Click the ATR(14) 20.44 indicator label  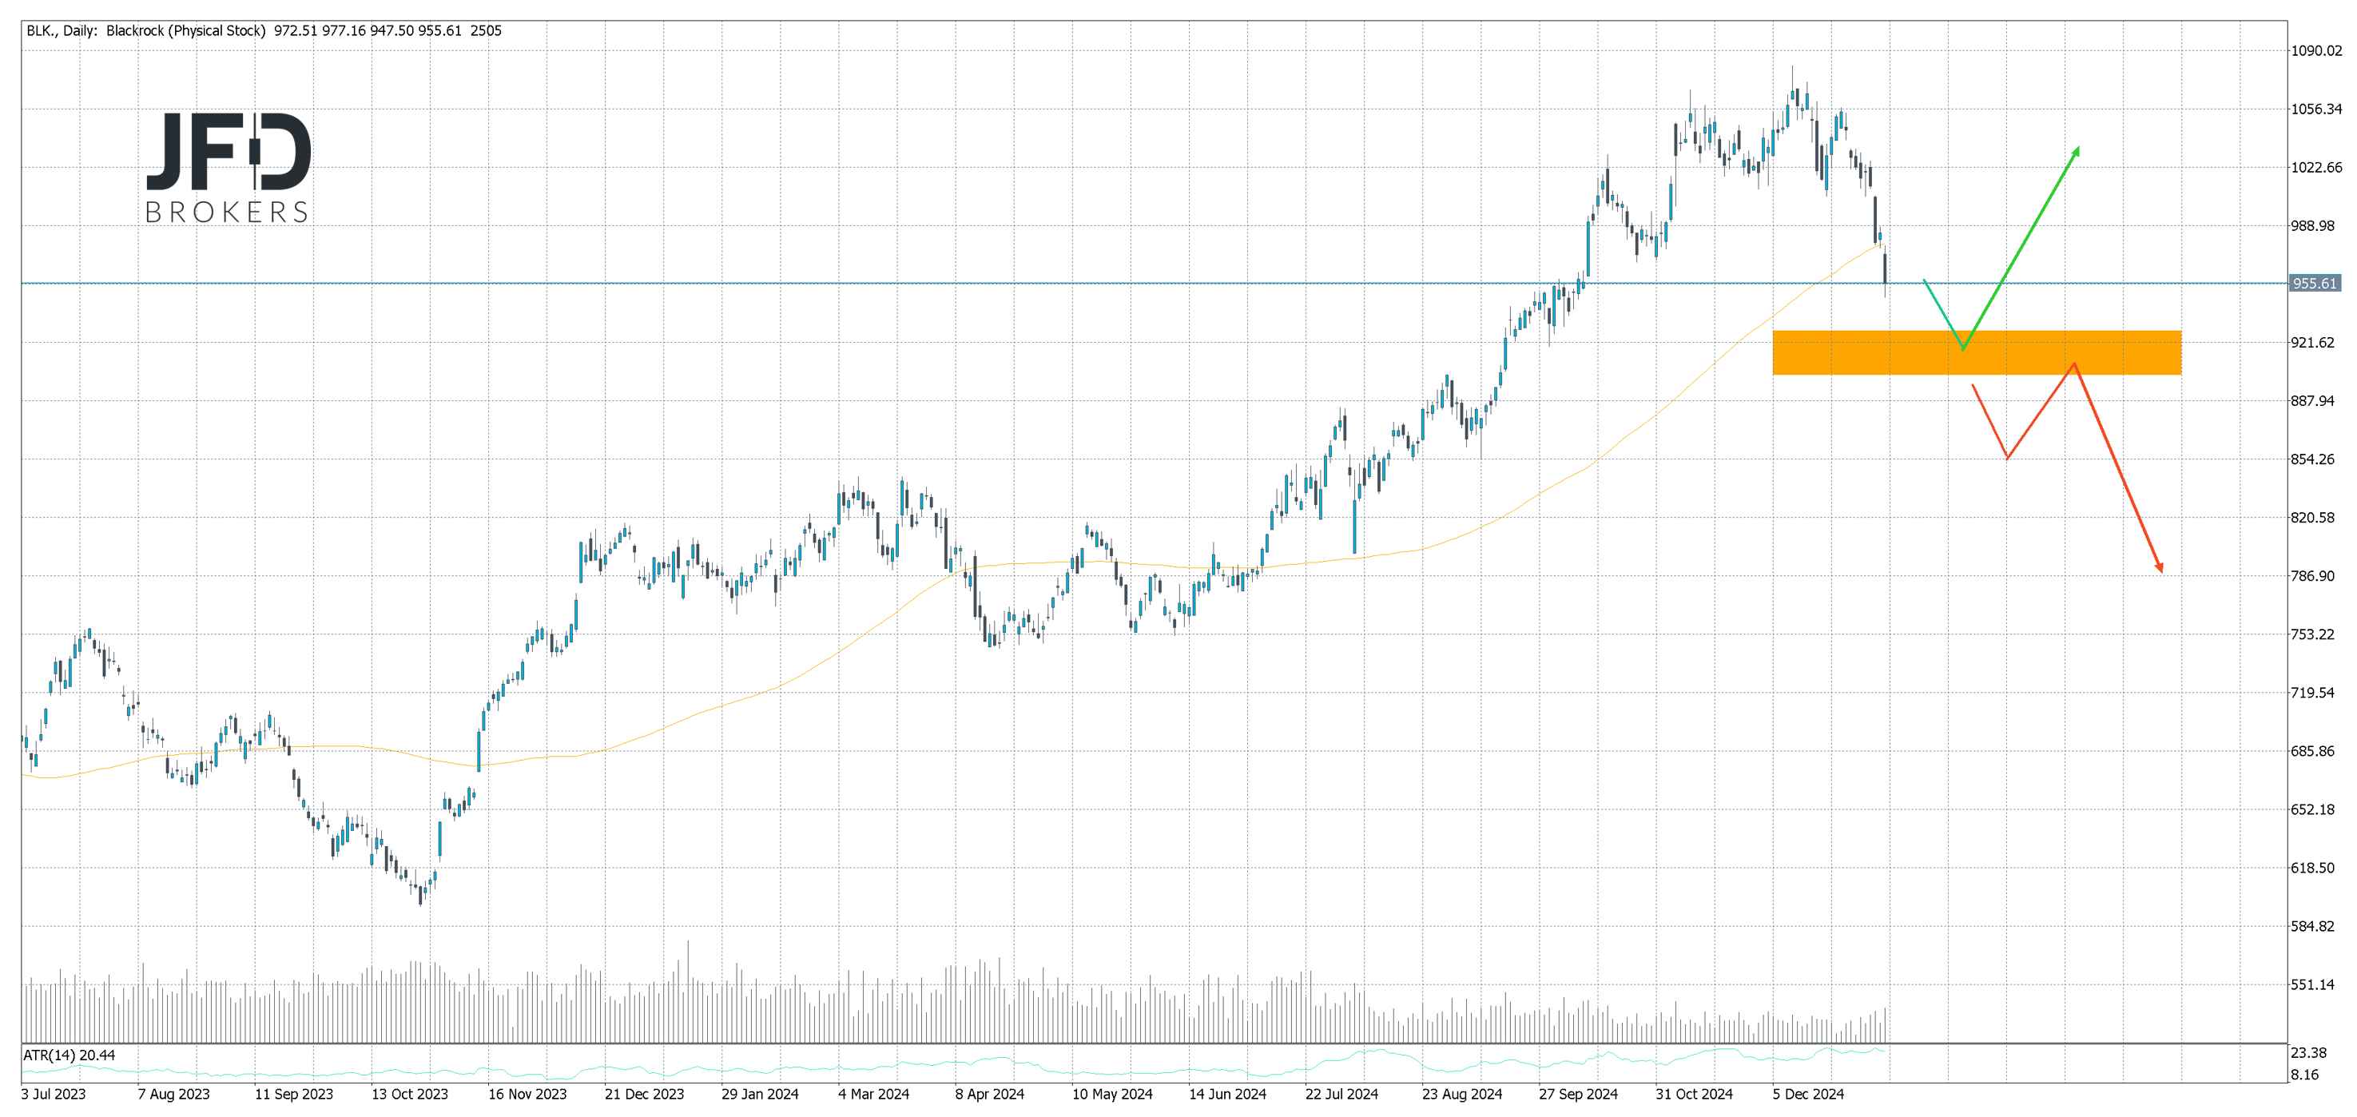[70, 1055]
